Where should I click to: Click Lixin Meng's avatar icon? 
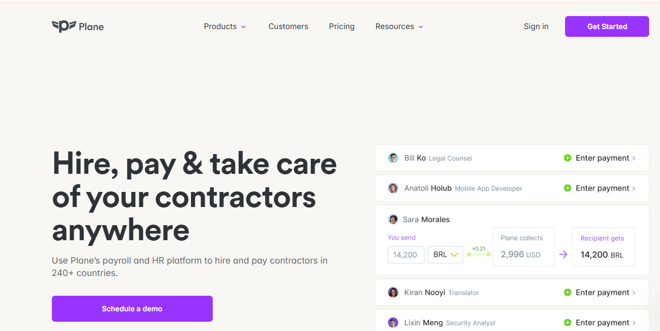(393, 323)
